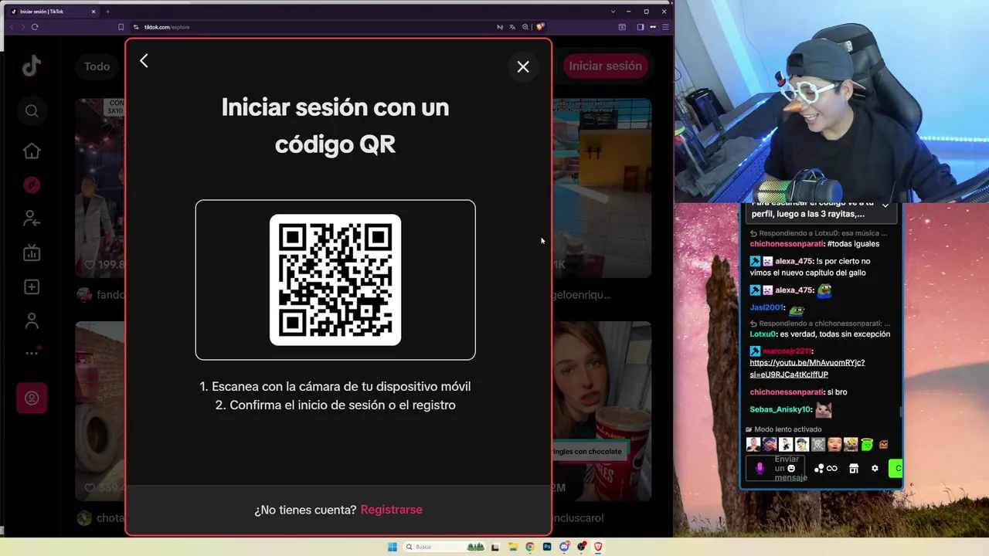Viewport: 989px width, 556px height.
Task: Collapse the pinned chat message chevron
Action: (885, 206)
